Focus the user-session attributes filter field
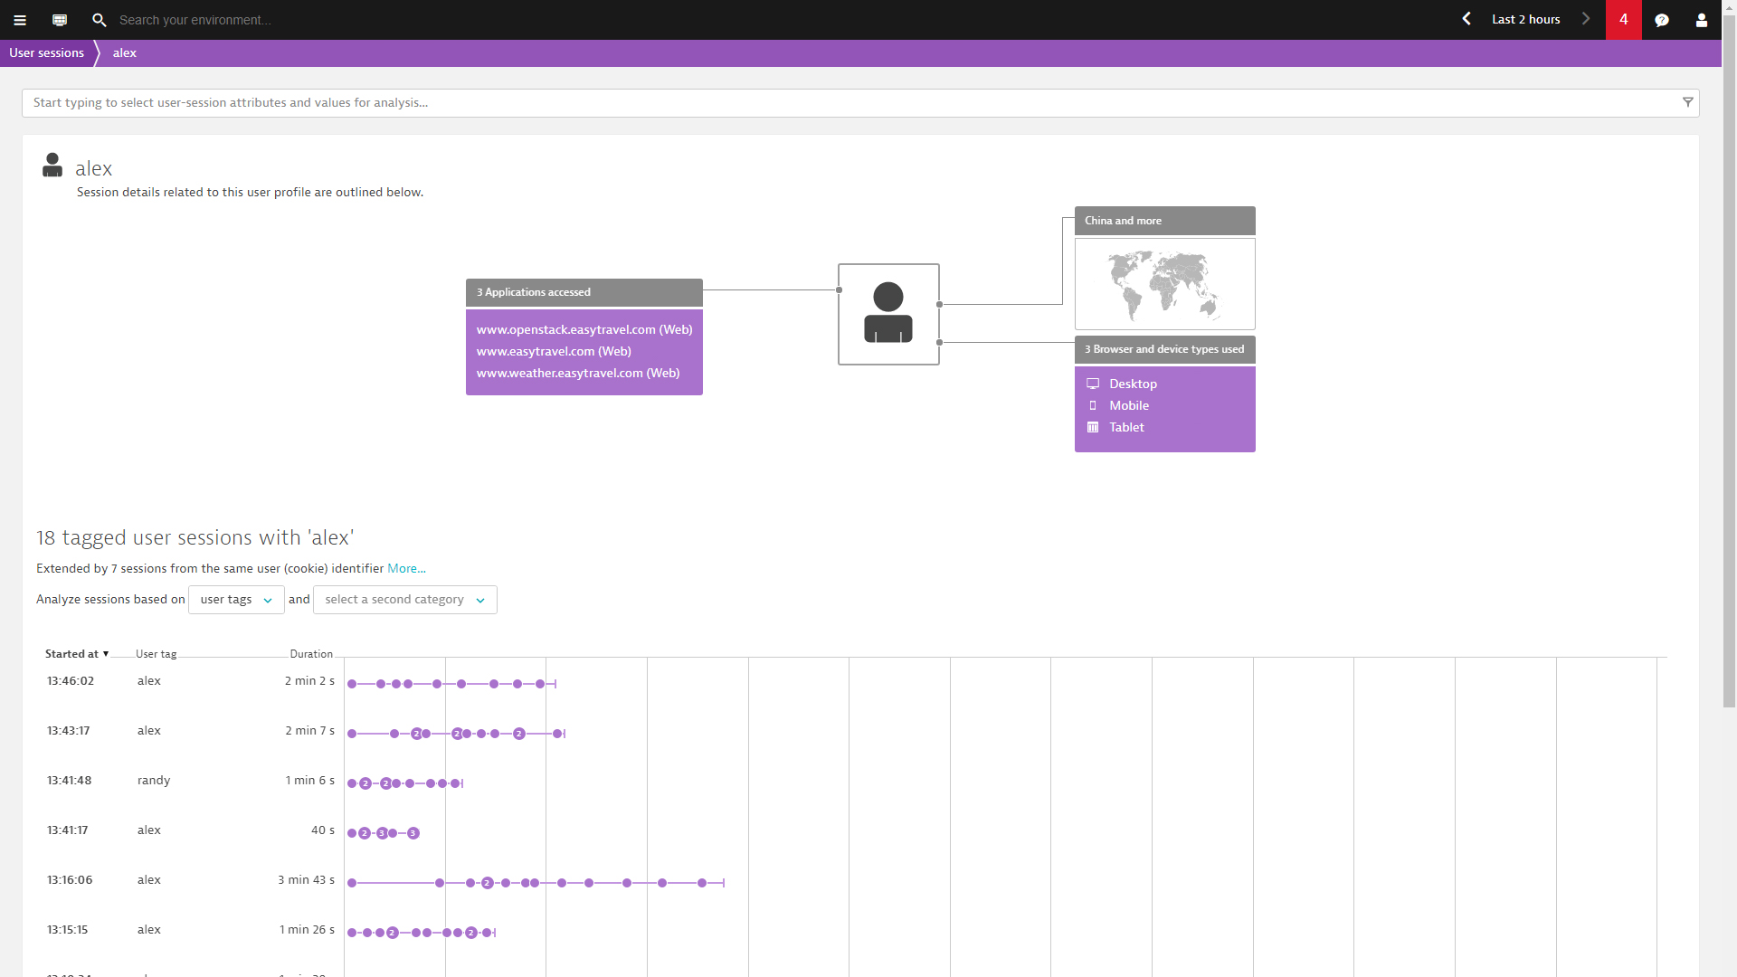The height and width of the screenshot is (977, 1737). click(859, 102)
